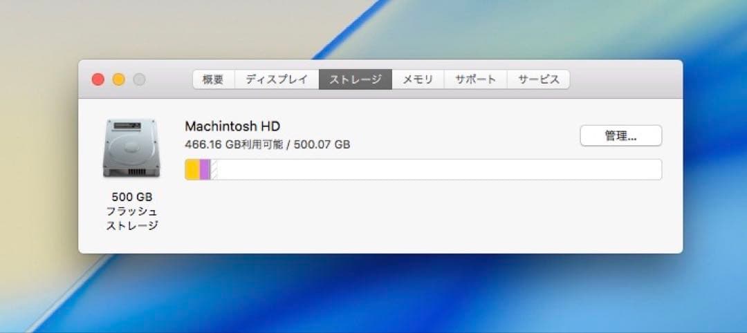Close the window with red button
The height and width of the screenshot is (333, 747).
[x=98, y=79]
